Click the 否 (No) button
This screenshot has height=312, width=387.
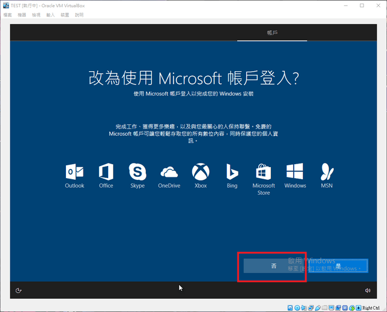(274, 266)
